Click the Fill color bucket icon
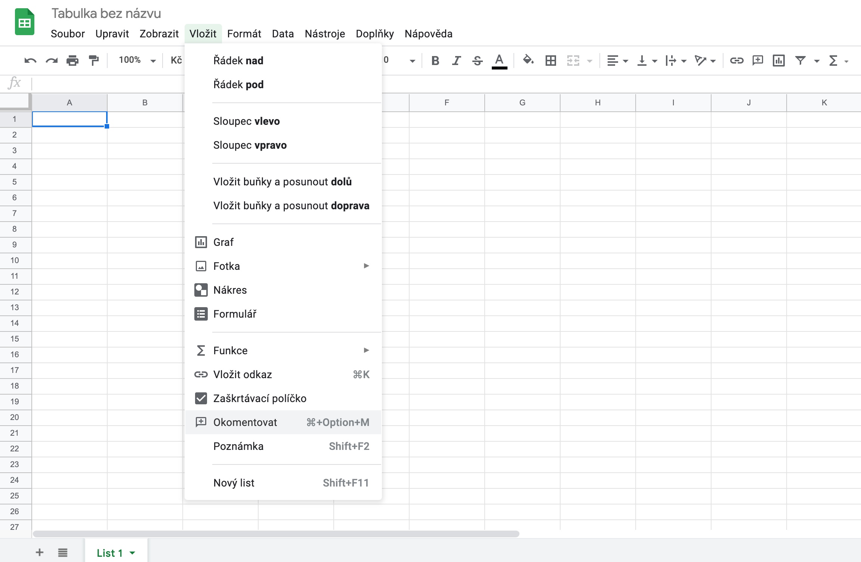This screenshot has height=562, width=861. (x=528, y=60)
